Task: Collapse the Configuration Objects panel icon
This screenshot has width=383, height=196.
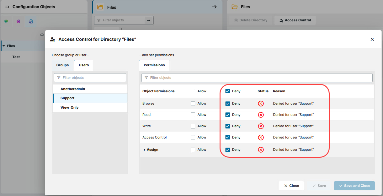Action: (7, 7)
